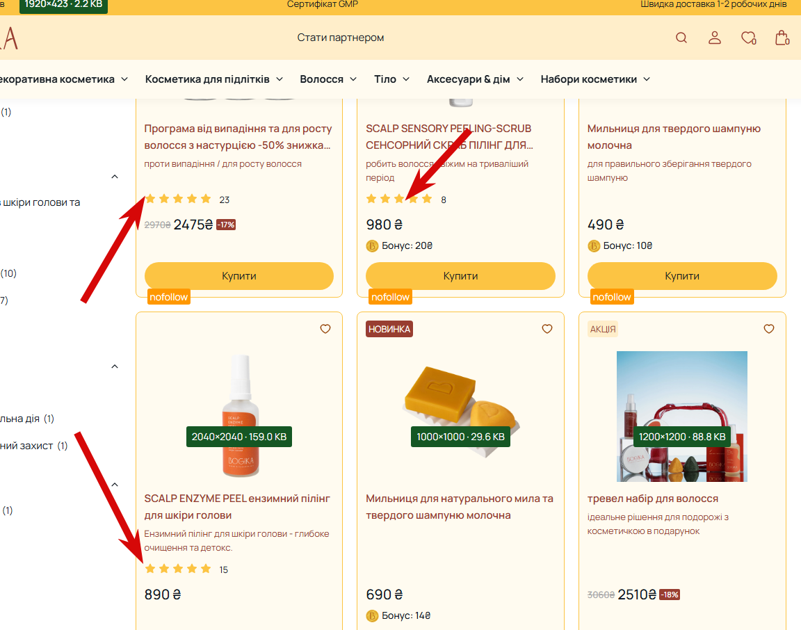
Task: Click nofollow tag under first Купити button
Action: [x=168, y=297]
